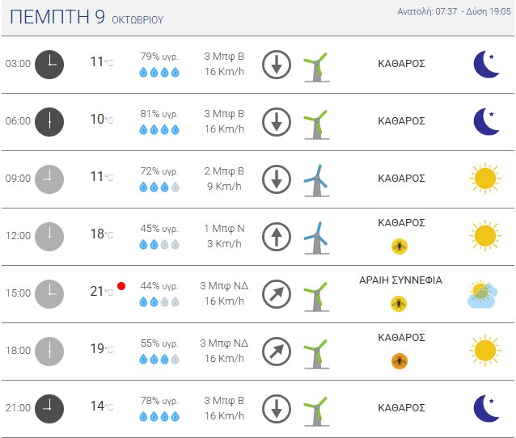Click the ΟΚΤΩΒΡΙΟΥ month label
Screen dimensions: 516x438
pyautogui.click(x=137, y=19)
